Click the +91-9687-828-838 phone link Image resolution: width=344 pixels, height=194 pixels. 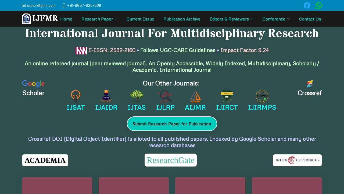coord(84,5)
